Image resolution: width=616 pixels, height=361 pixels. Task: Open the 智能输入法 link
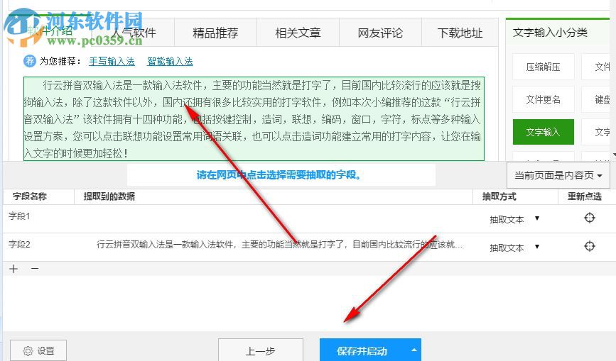coord(170,61)
